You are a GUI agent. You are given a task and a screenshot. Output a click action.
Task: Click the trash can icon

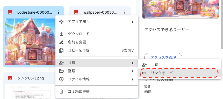click(x=61, y=92)
